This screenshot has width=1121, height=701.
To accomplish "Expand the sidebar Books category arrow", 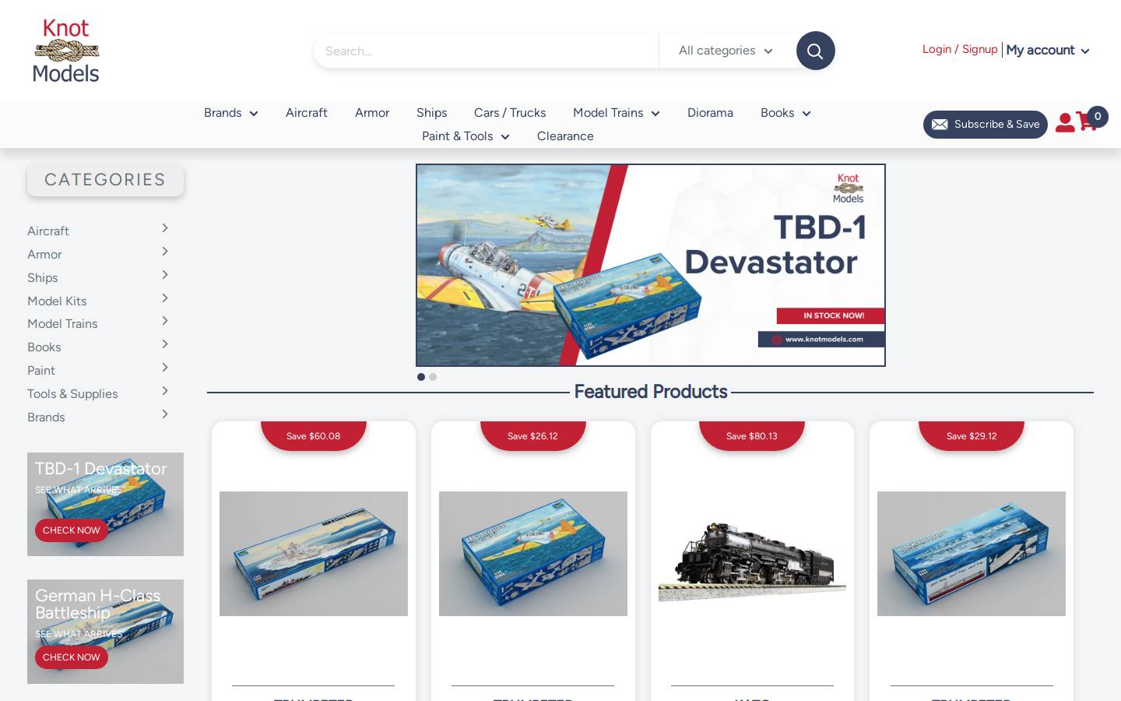I will (x=165, y=344).
